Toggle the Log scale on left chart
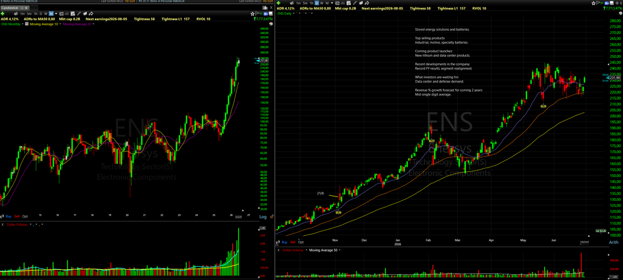Image resolution: width=623 pixels, height=280 pixels. click(x=263, y=217)
